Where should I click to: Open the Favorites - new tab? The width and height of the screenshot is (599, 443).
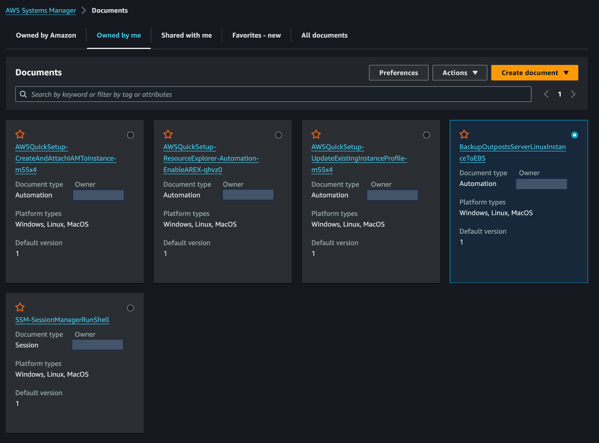[x=257, y=35]
